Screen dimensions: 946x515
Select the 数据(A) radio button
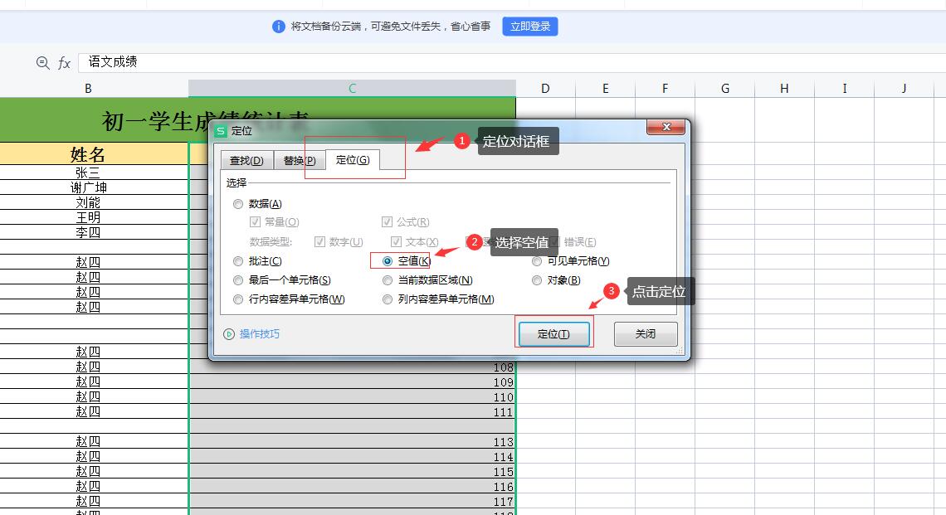(x=238, y=205)
